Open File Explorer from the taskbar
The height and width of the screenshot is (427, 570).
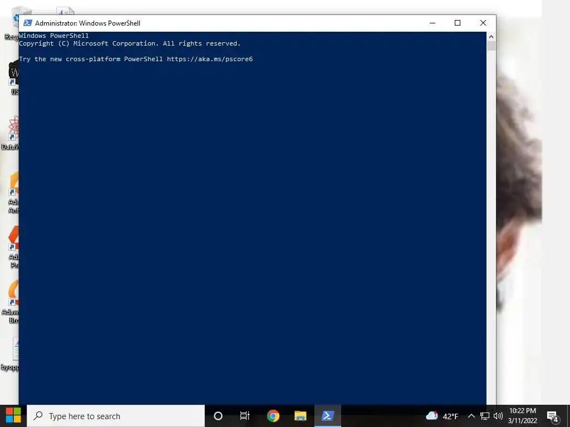pyautogui.click(x=300, y=416)
